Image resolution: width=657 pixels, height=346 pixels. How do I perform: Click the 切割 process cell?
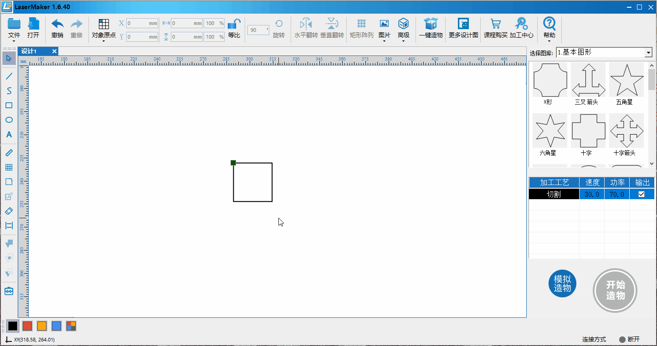pos(554,194)
